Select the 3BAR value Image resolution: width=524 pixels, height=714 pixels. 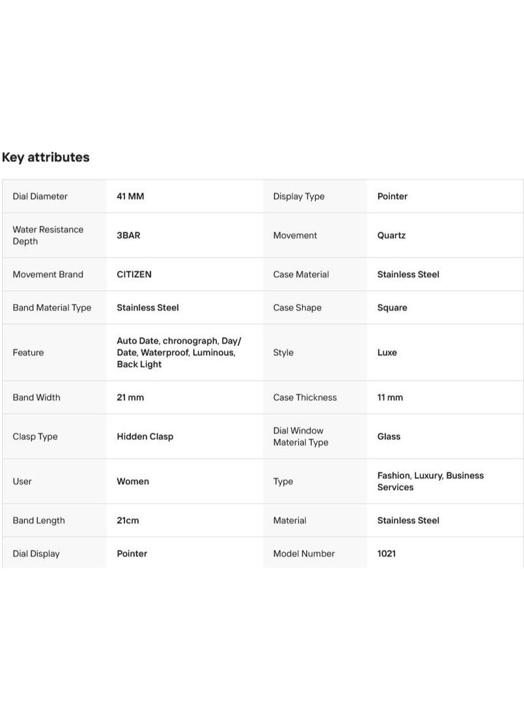click(128, 235)
